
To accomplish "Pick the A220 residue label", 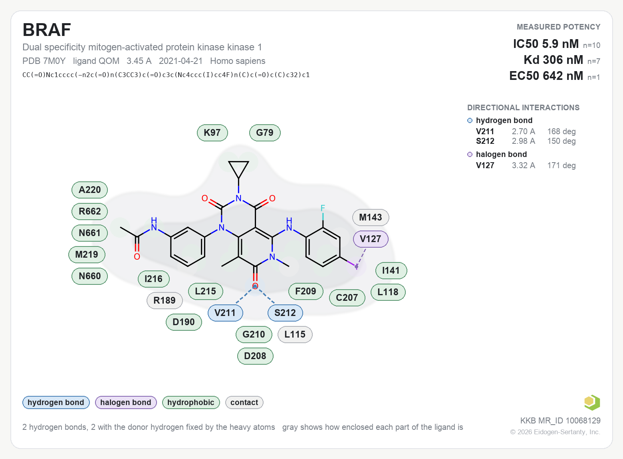I will click(x=90, y=190).
